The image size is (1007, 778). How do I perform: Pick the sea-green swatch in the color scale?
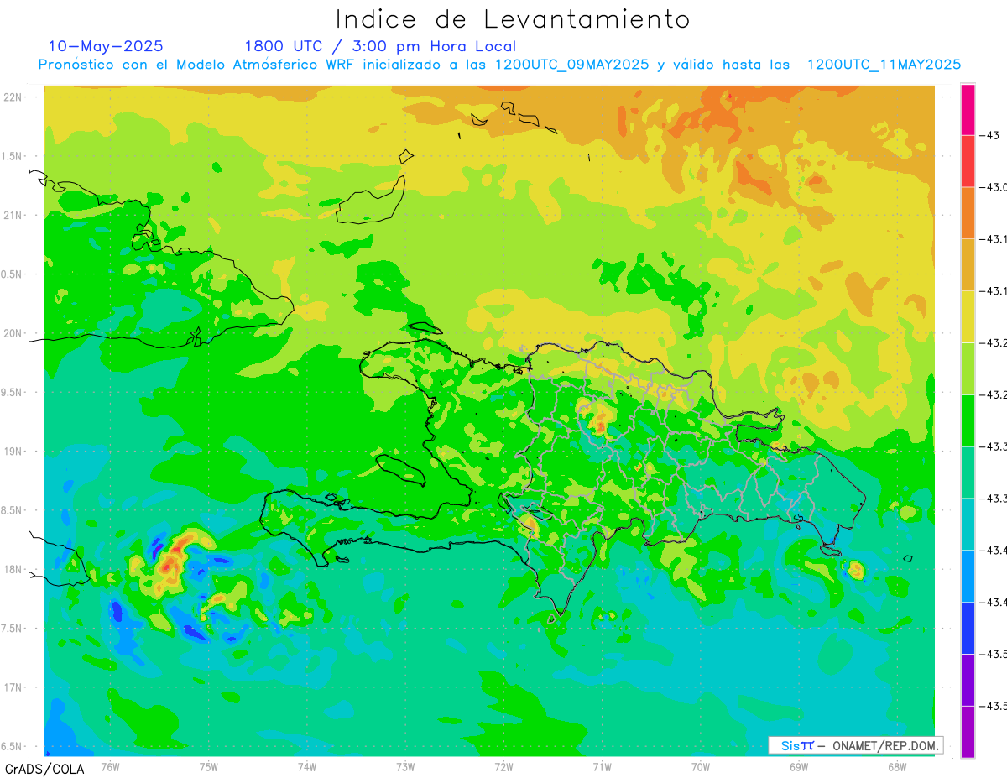tap(968, 473)
